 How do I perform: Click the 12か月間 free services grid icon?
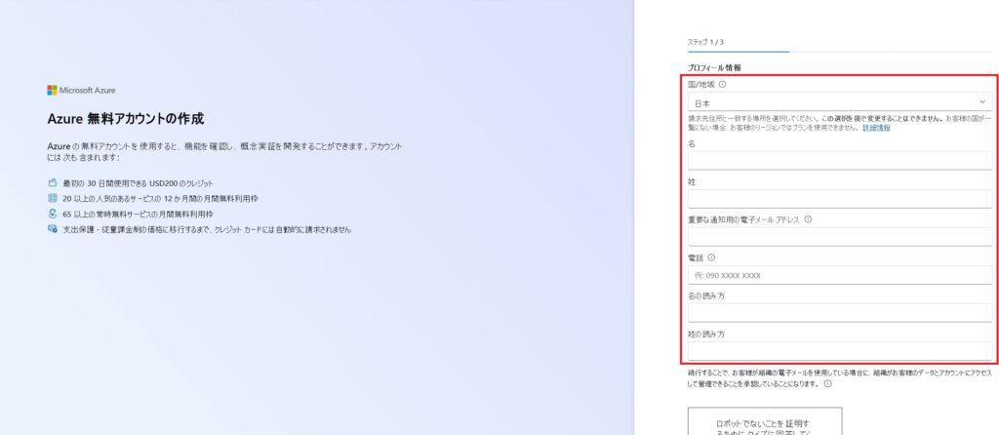click(53, 198)
